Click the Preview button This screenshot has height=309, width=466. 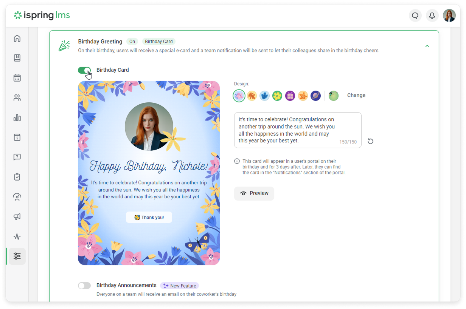tap(254, 193)
